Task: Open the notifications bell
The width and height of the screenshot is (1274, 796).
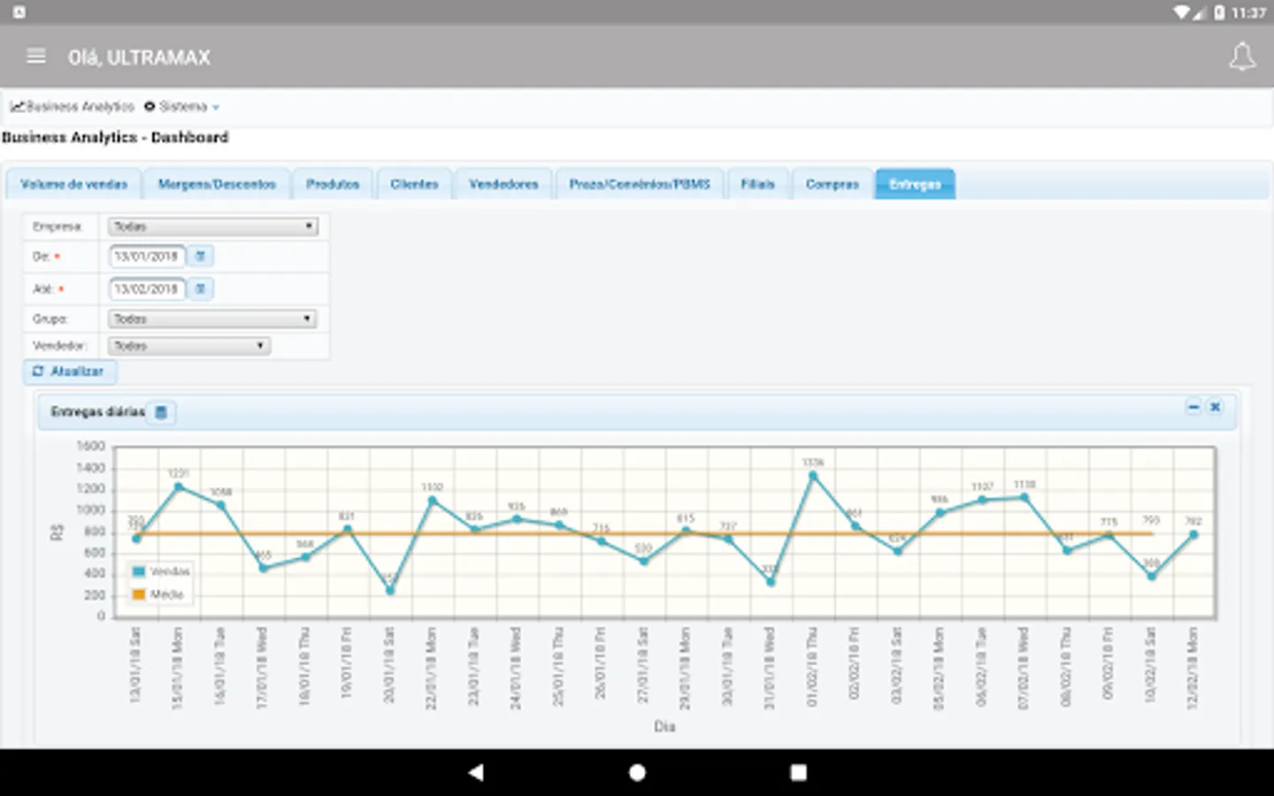Action: coord(1242,57)
